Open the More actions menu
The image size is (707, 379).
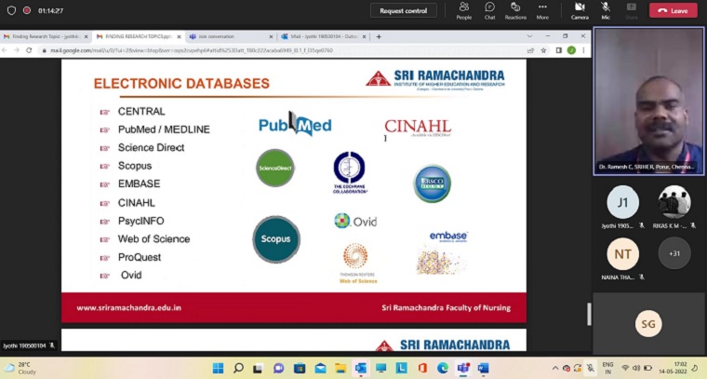point(542,10)
